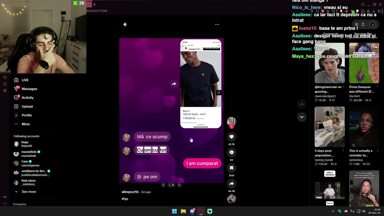This screenshot has width=384, height=216.
Task: Show hidden system tray icons
Action: tap(333, 211)
